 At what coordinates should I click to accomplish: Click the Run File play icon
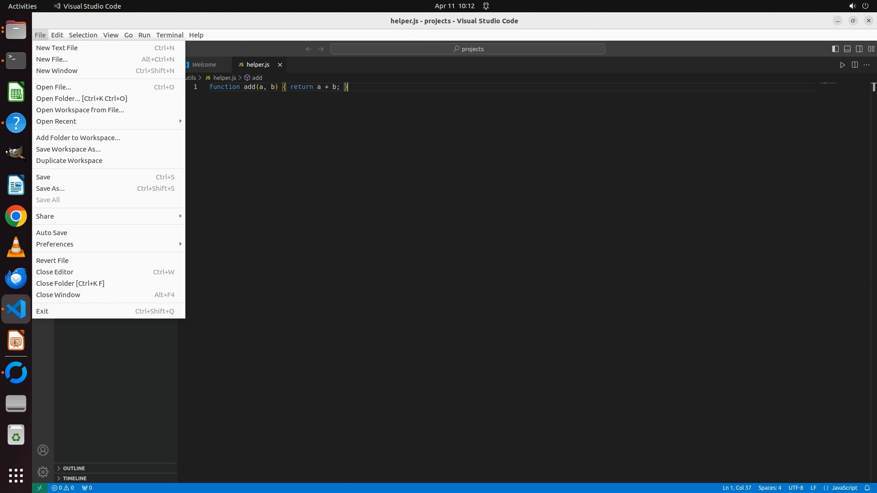(x=842, y=65)
